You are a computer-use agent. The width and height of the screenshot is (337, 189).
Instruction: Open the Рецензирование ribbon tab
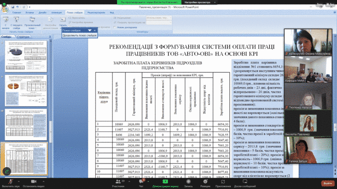96,13
